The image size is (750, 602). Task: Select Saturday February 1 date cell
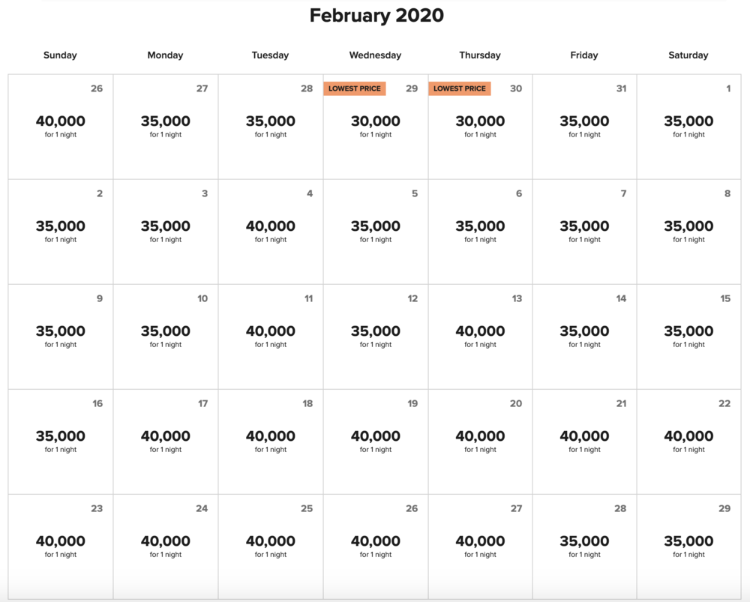[x=688, y=126]
